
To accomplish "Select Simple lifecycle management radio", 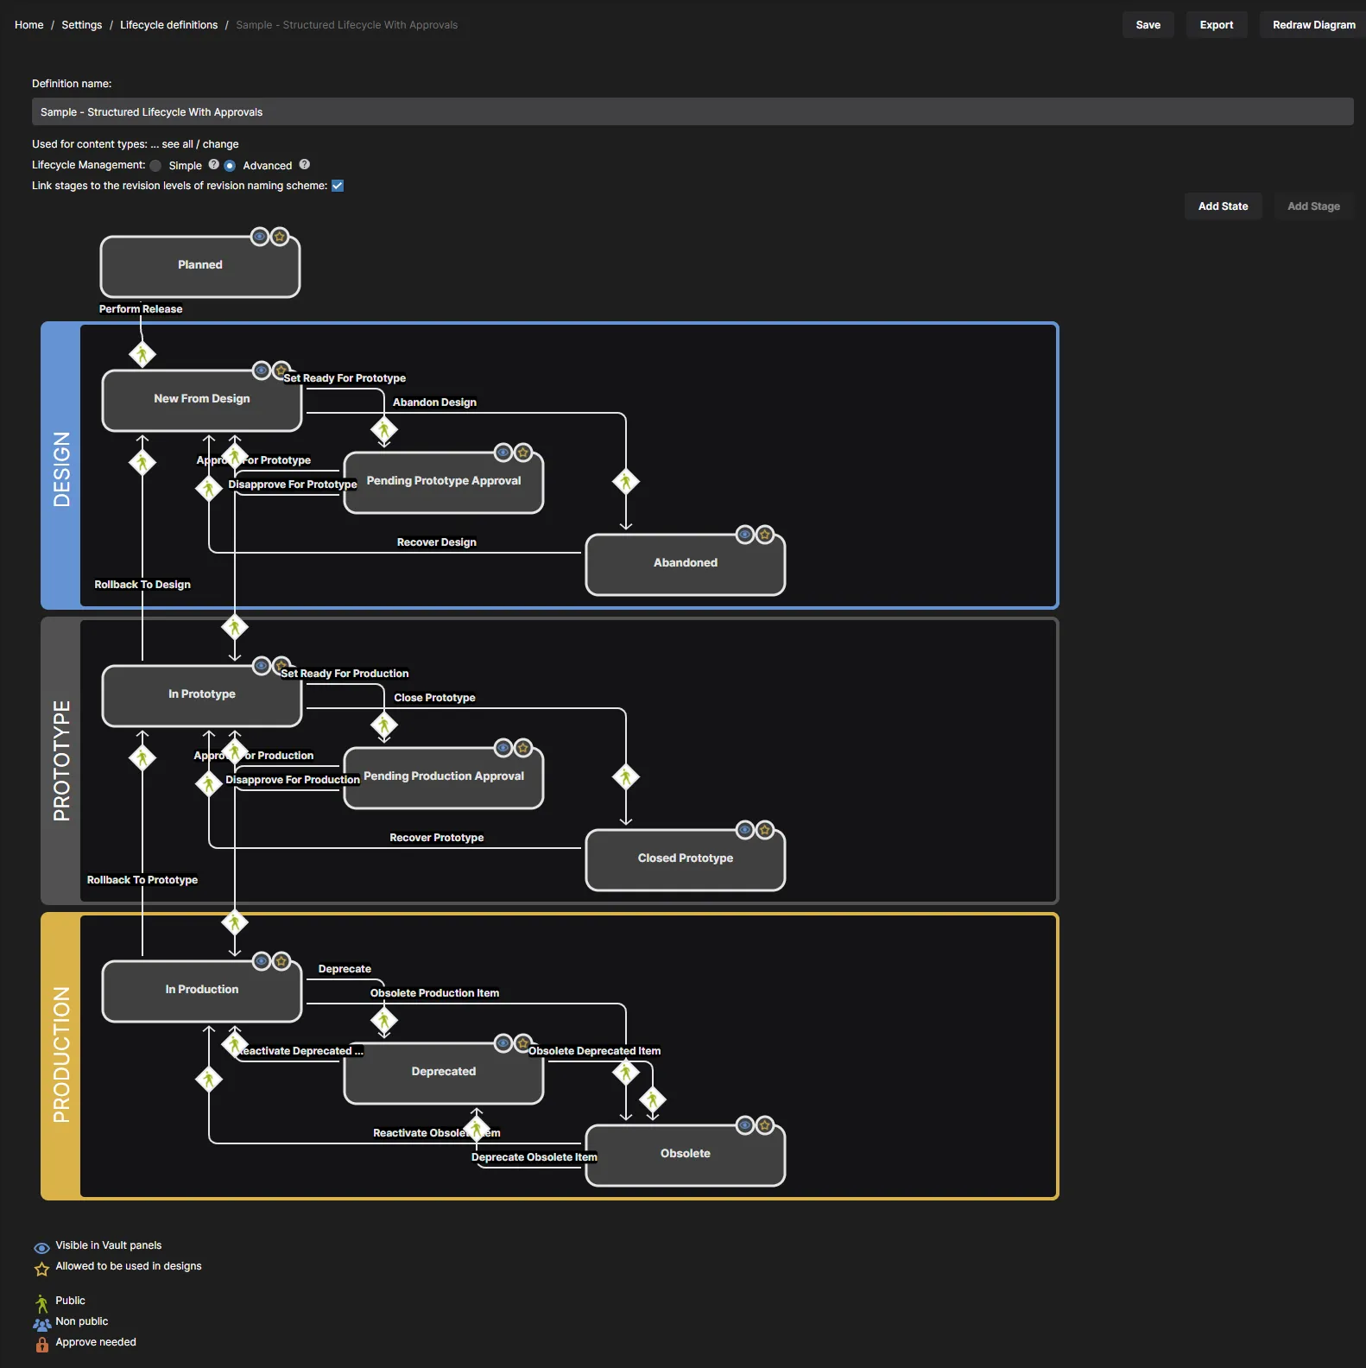I will (x=155, y=166).
